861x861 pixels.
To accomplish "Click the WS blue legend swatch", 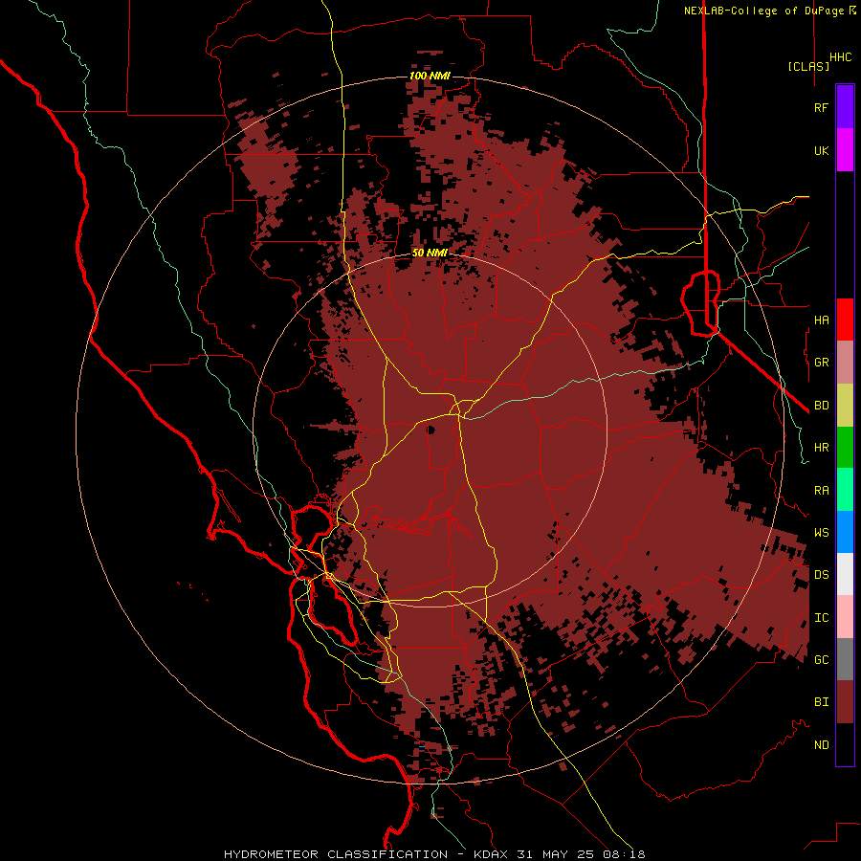I will click(x=845, y=532).
